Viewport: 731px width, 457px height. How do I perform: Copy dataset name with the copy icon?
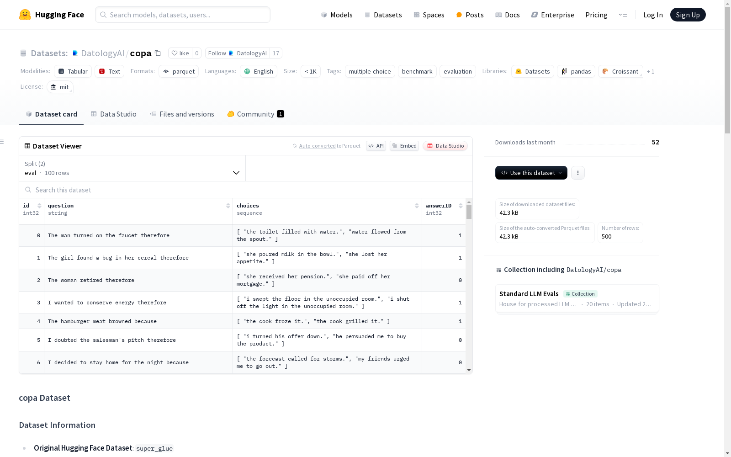158,53
